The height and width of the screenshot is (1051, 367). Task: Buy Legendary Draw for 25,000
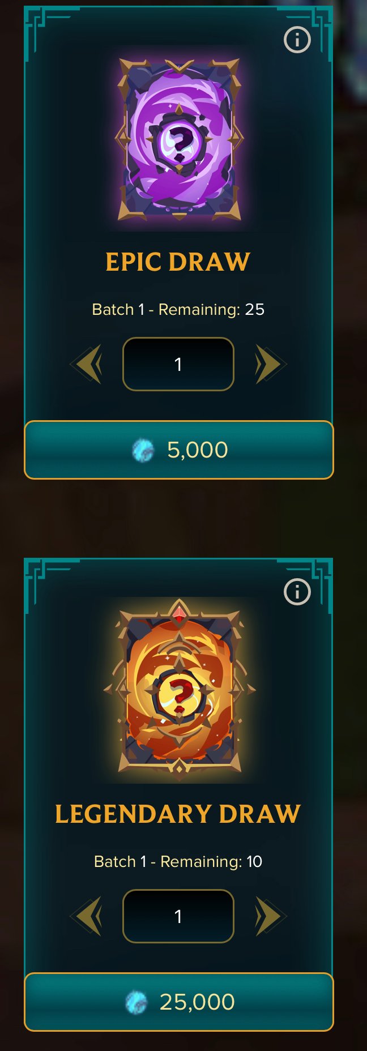coord(179,1002)
